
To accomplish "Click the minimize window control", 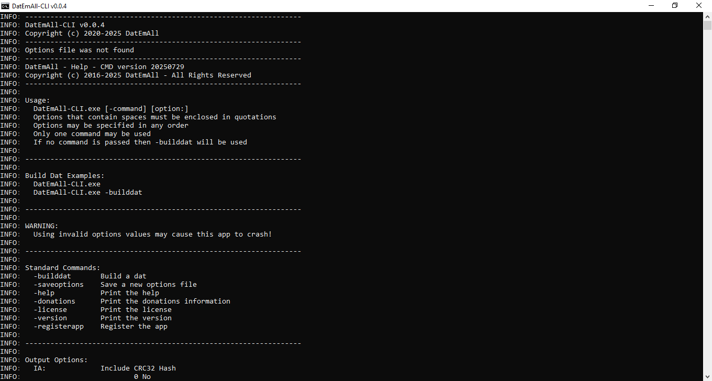I will (651, 6).
